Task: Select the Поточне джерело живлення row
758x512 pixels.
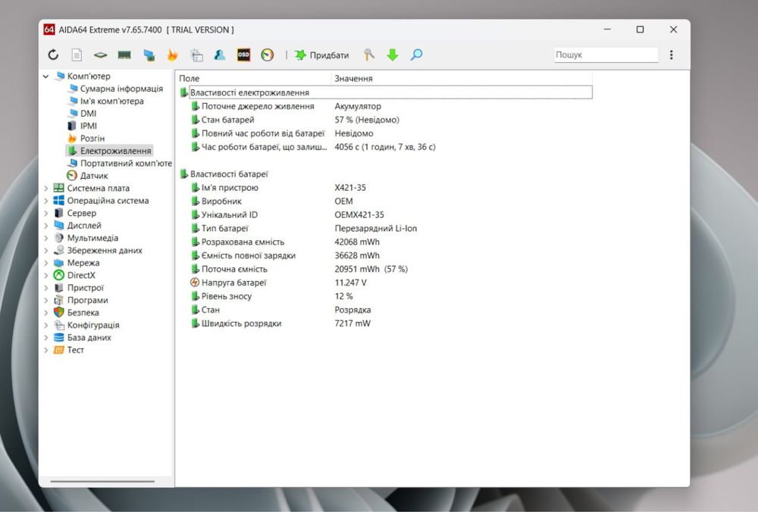Action: point(385,106)
